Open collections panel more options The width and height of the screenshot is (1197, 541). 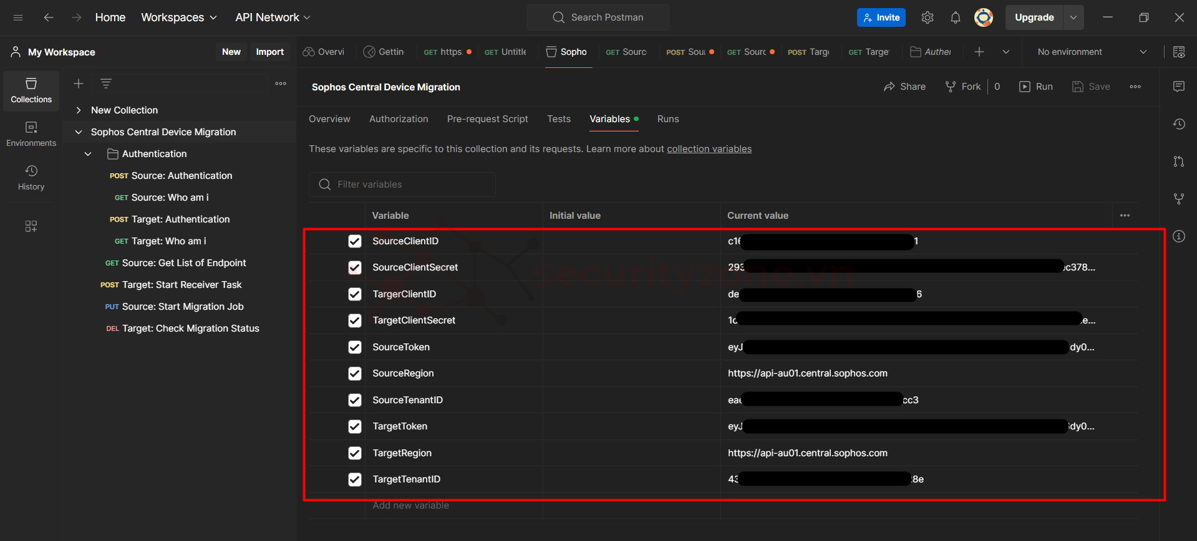(x=281, y=84)
